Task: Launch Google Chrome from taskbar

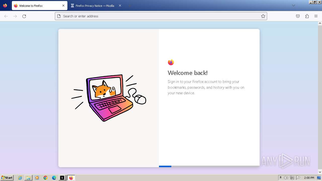Action: click(x=46, y=178)
